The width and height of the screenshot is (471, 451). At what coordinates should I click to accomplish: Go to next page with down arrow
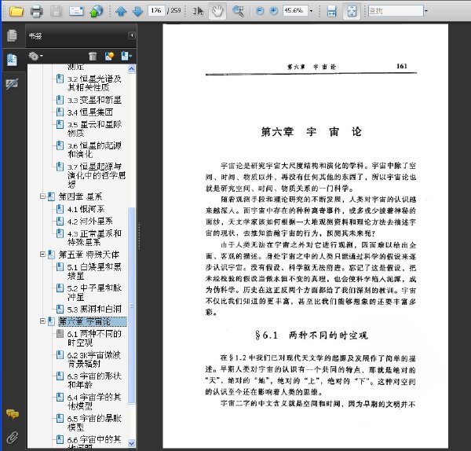[137, 12]
